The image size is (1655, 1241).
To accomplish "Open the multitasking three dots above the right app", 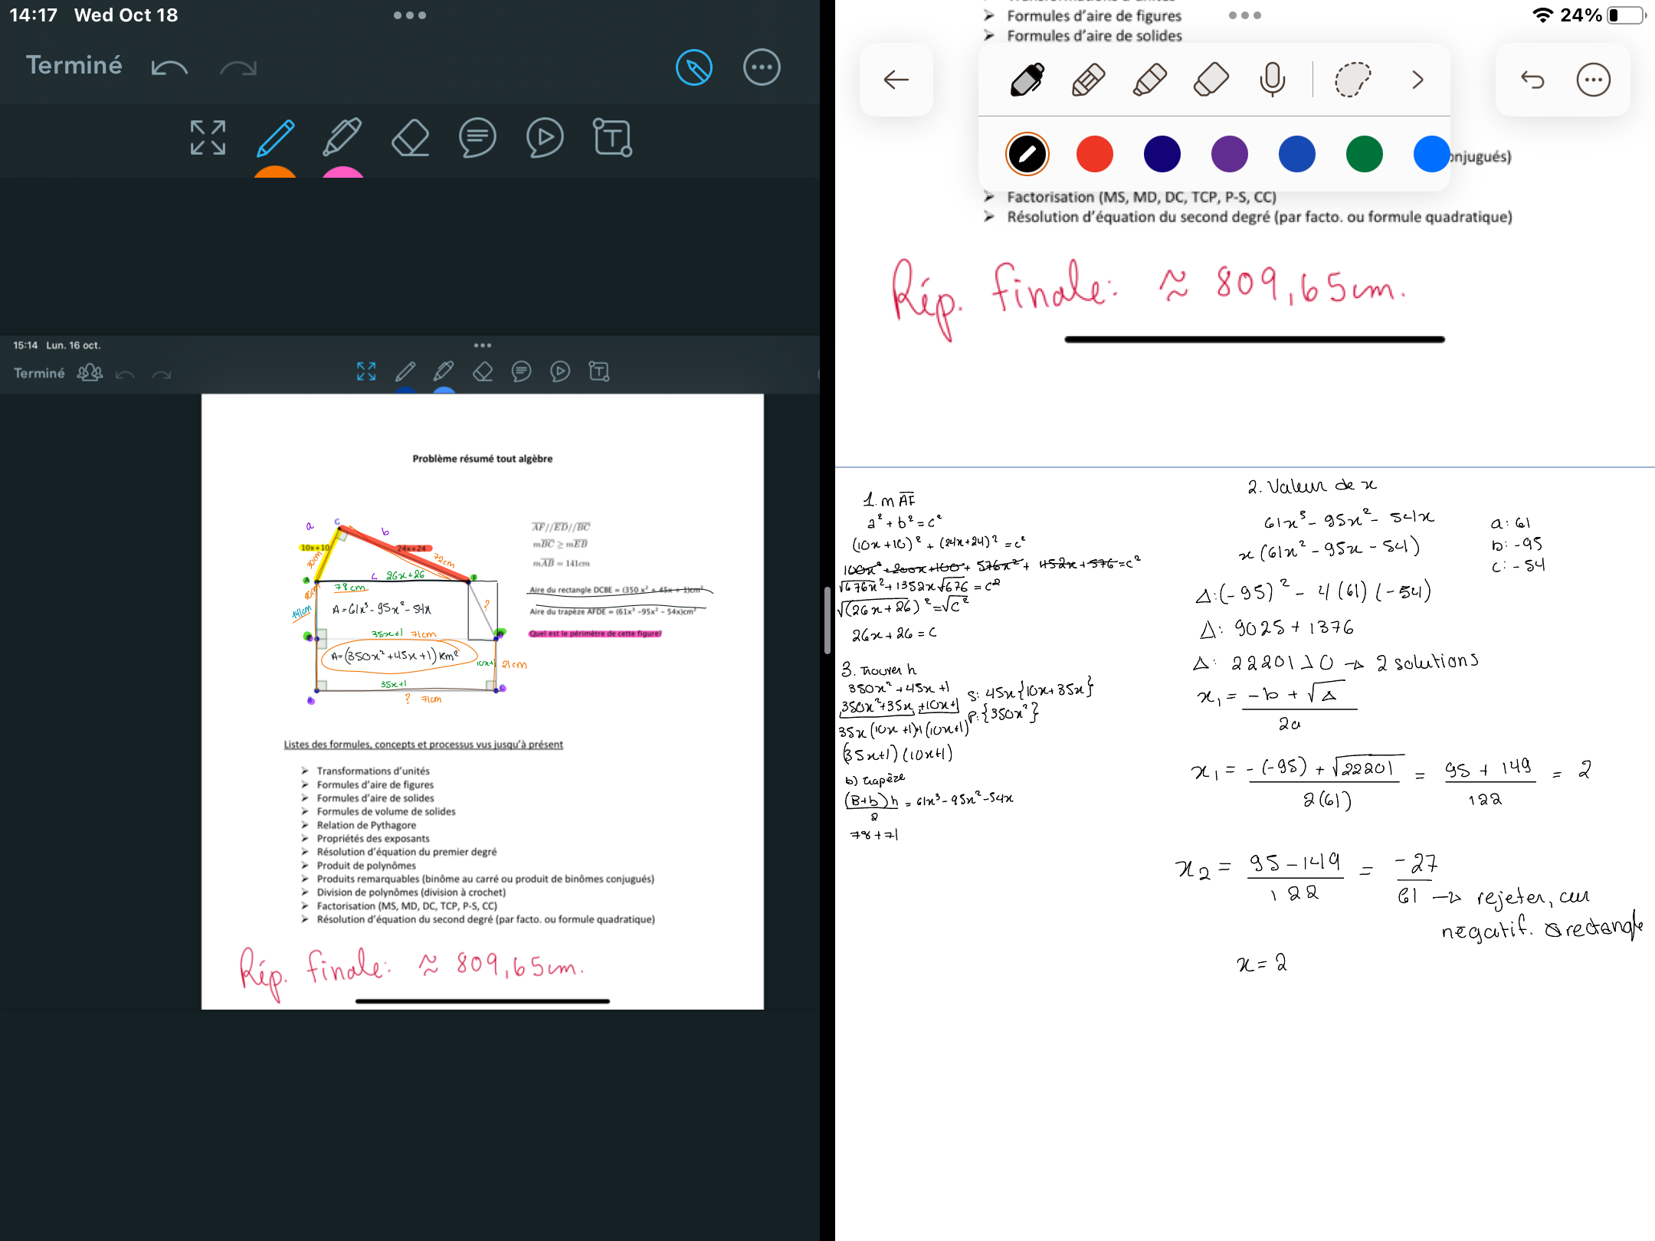I will point(1244,15).
